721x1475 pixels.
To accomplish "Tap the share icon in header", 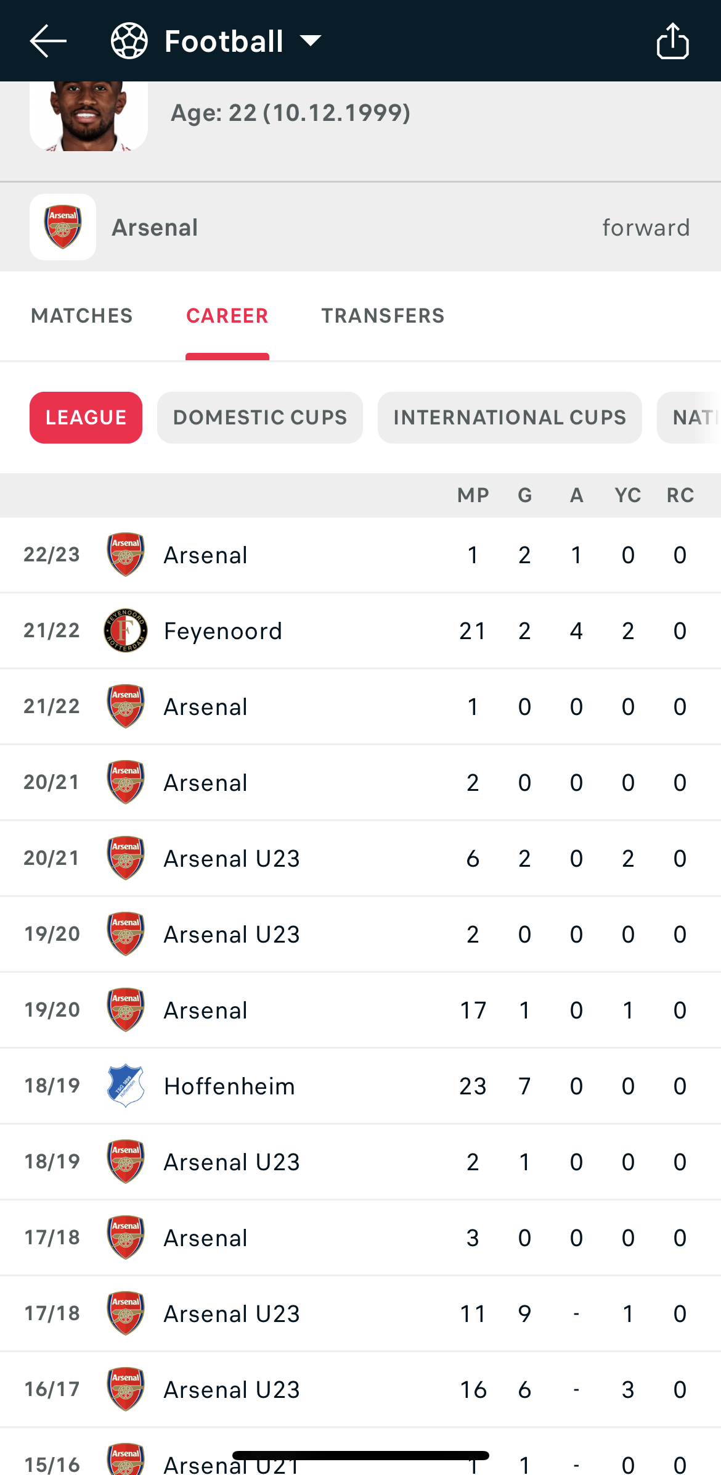I will [672, 41].
